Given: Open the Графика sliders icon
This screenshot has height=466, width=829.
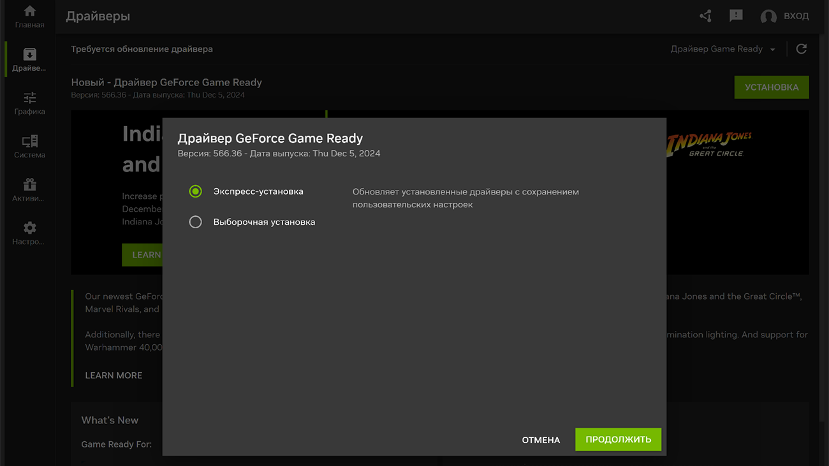Looking at the screenshot, I should tap(29, 98).
